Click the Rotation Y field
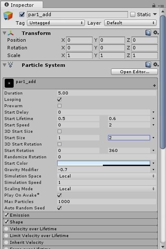Screen dimensions: 166x249 112,48
